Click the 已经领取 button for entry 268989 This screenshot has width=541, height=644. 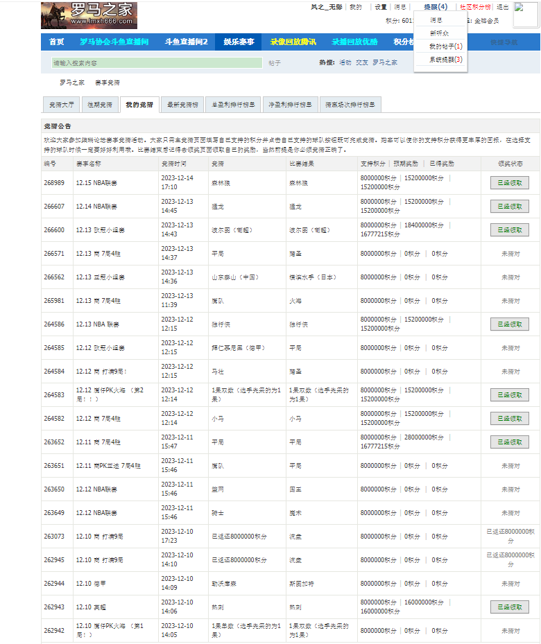click(509, 183)
